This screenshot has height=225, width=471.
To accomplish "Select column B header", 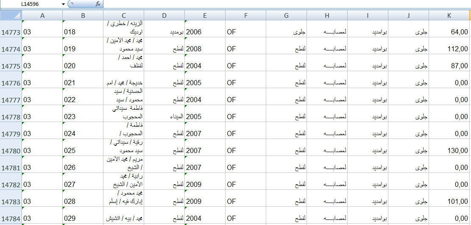I will coord(83,16).
